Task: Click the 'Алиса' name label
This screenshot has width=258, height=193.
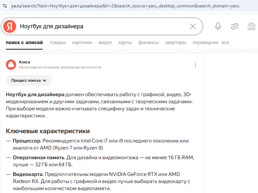Action: pyautogui.click(x=25, y=62)
